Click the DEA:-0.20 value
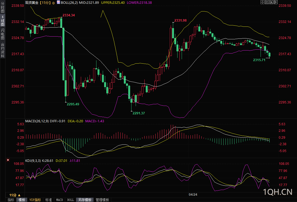Image resolution: width=297 pixels, height=202 pixels. pyautogui.click(x=75, y=121)
